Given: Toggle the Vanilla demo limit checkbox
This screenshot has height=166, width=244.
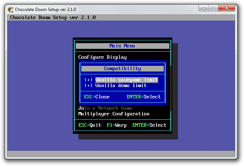Looking at the screenshot, I should point(88,86).
